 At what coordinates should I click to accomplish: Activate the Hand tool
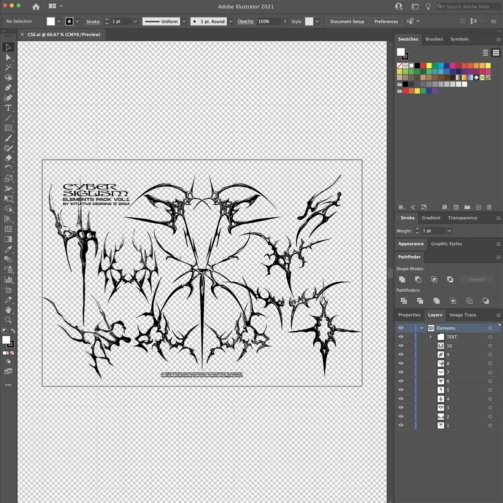pos(9,310)
